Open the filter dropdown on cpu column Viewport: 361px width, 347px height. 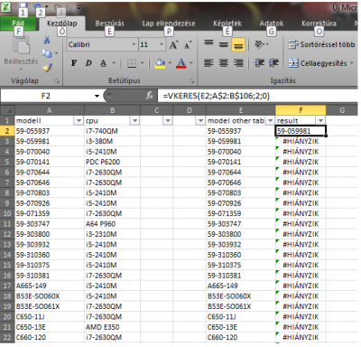[x=134, y=121]
